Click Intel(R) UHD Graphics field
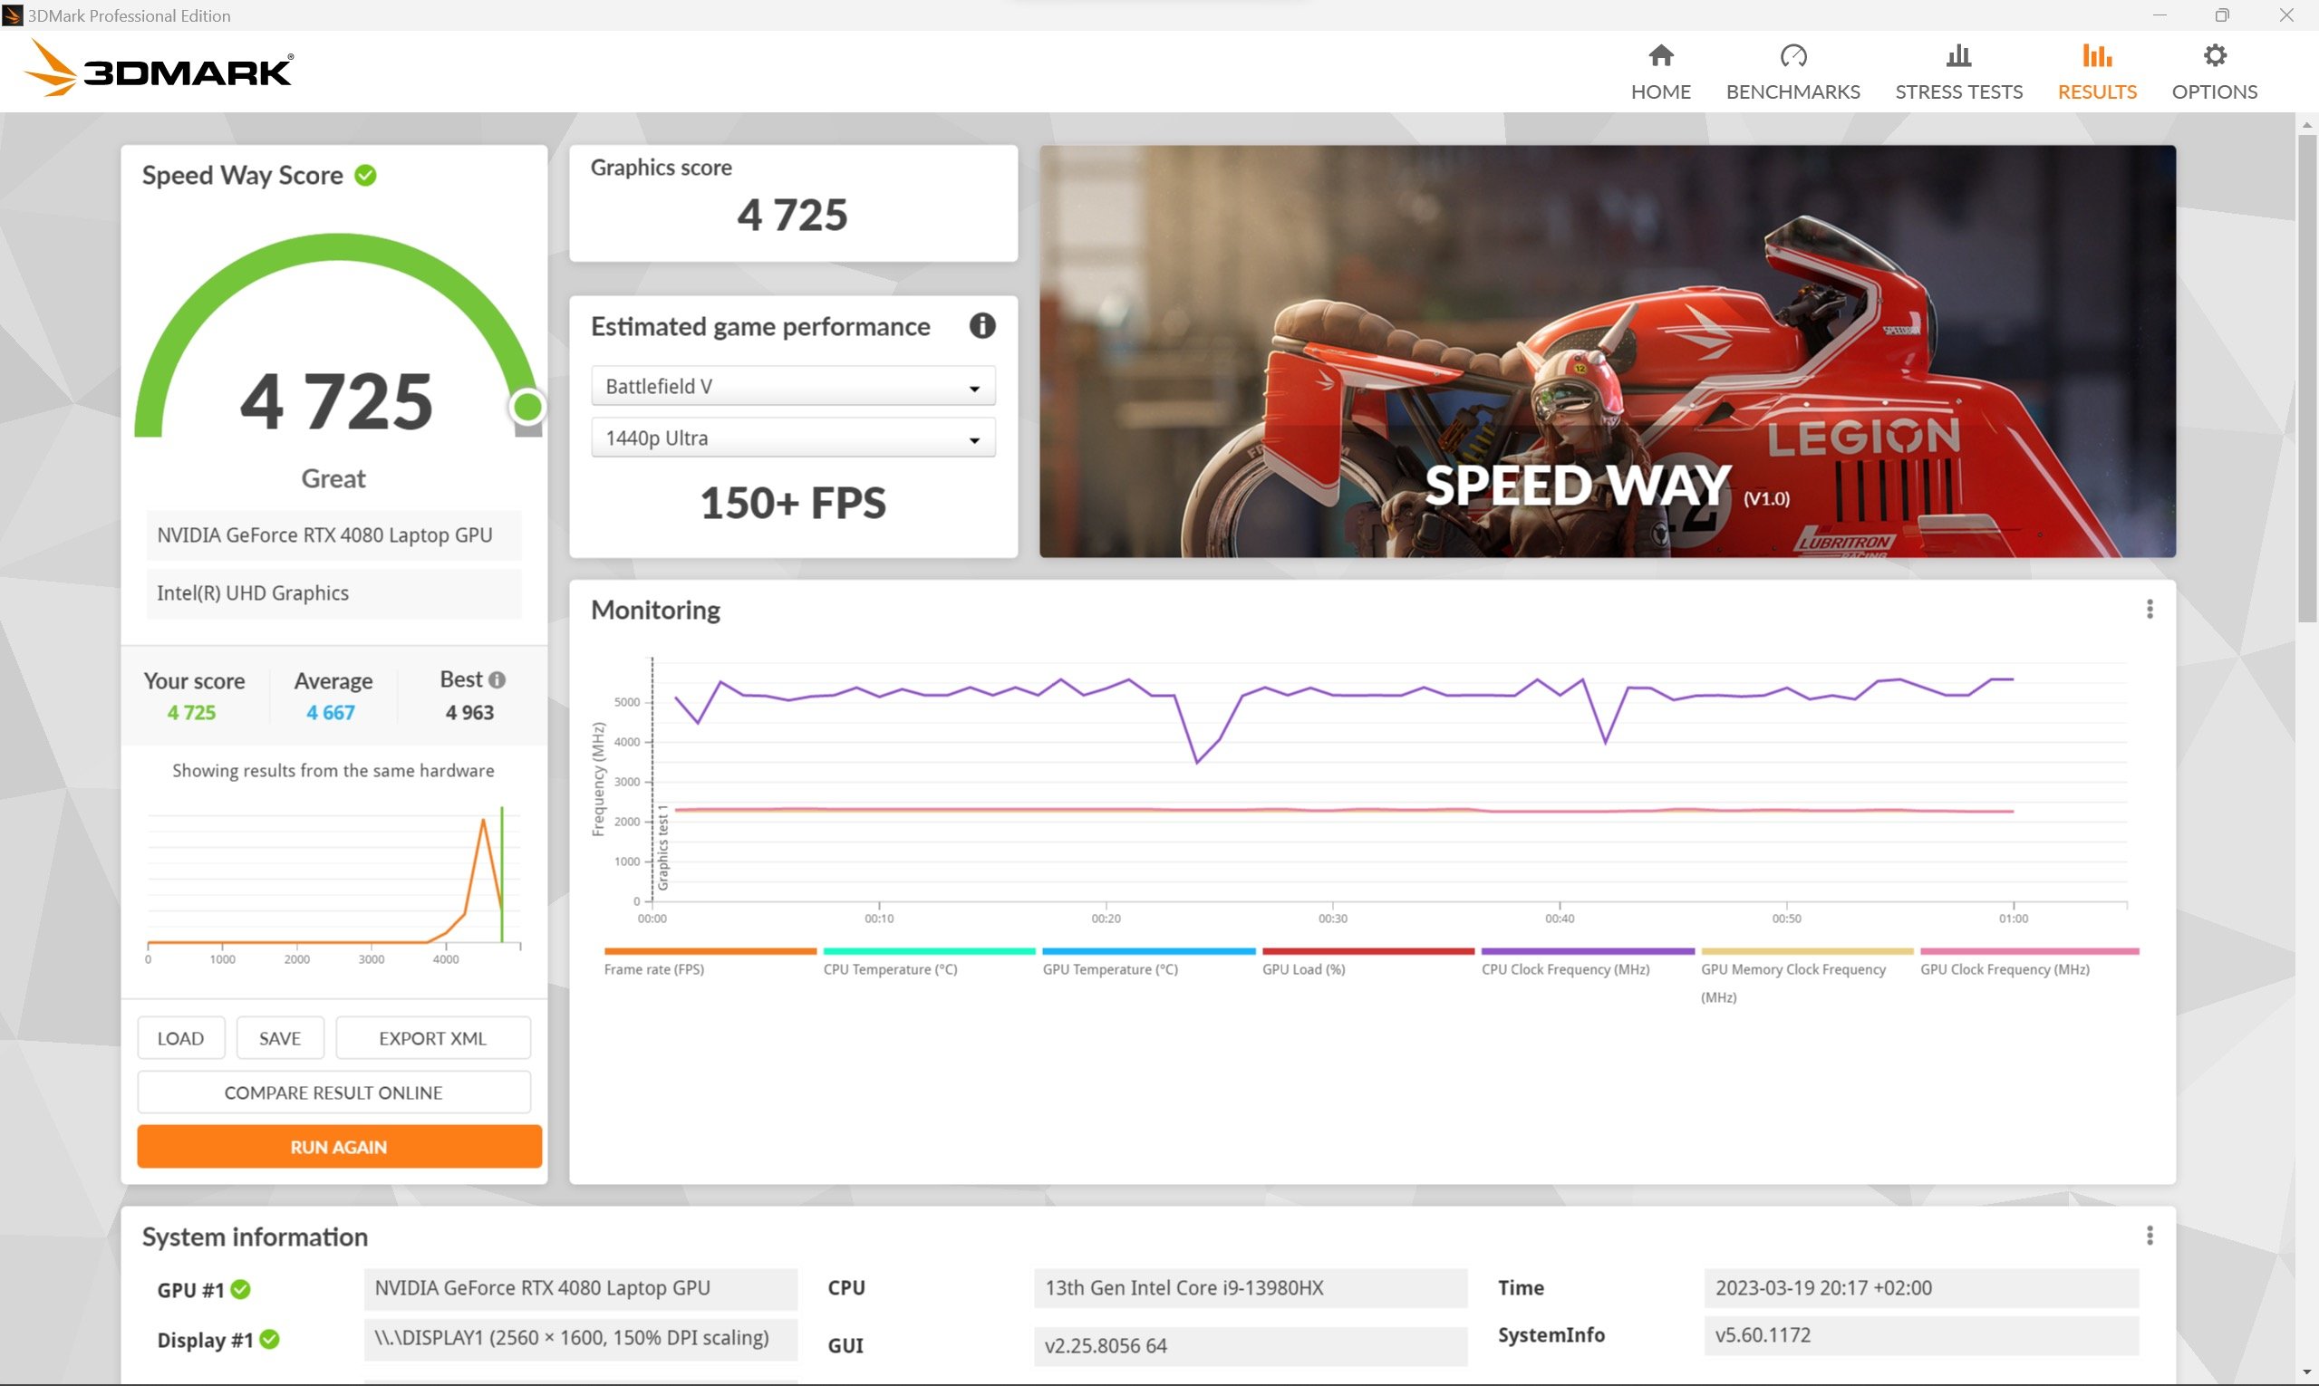 (333, 593)
